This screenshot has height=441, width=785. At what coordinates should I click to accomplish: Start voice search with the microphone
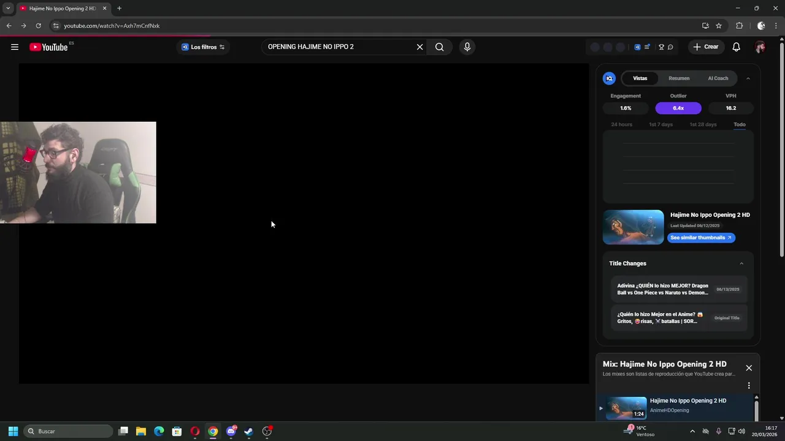tap(467, 47)
